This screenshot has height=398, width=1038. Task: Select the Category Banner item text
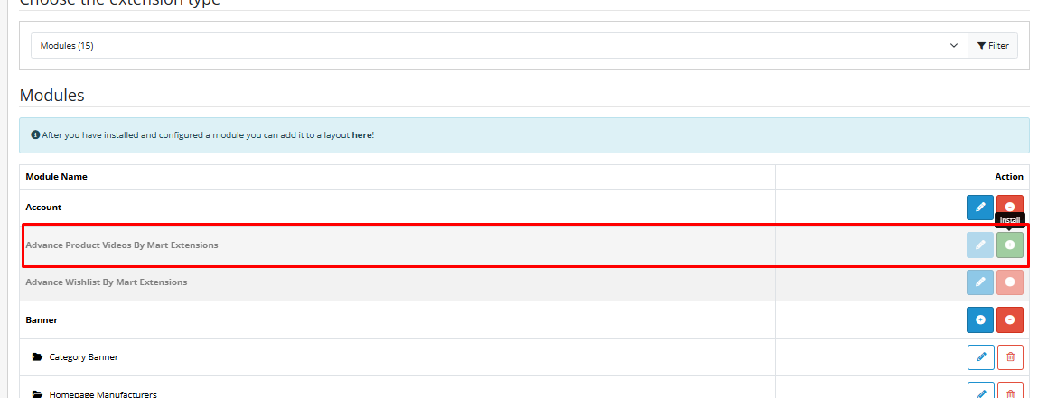[x=83, y=357]
